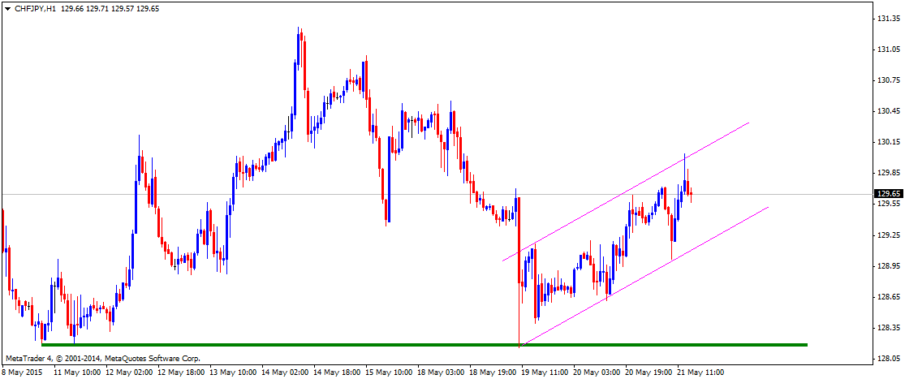
Task: Click the 12 May 18:00 time label
Action: (x=182, y=372)
